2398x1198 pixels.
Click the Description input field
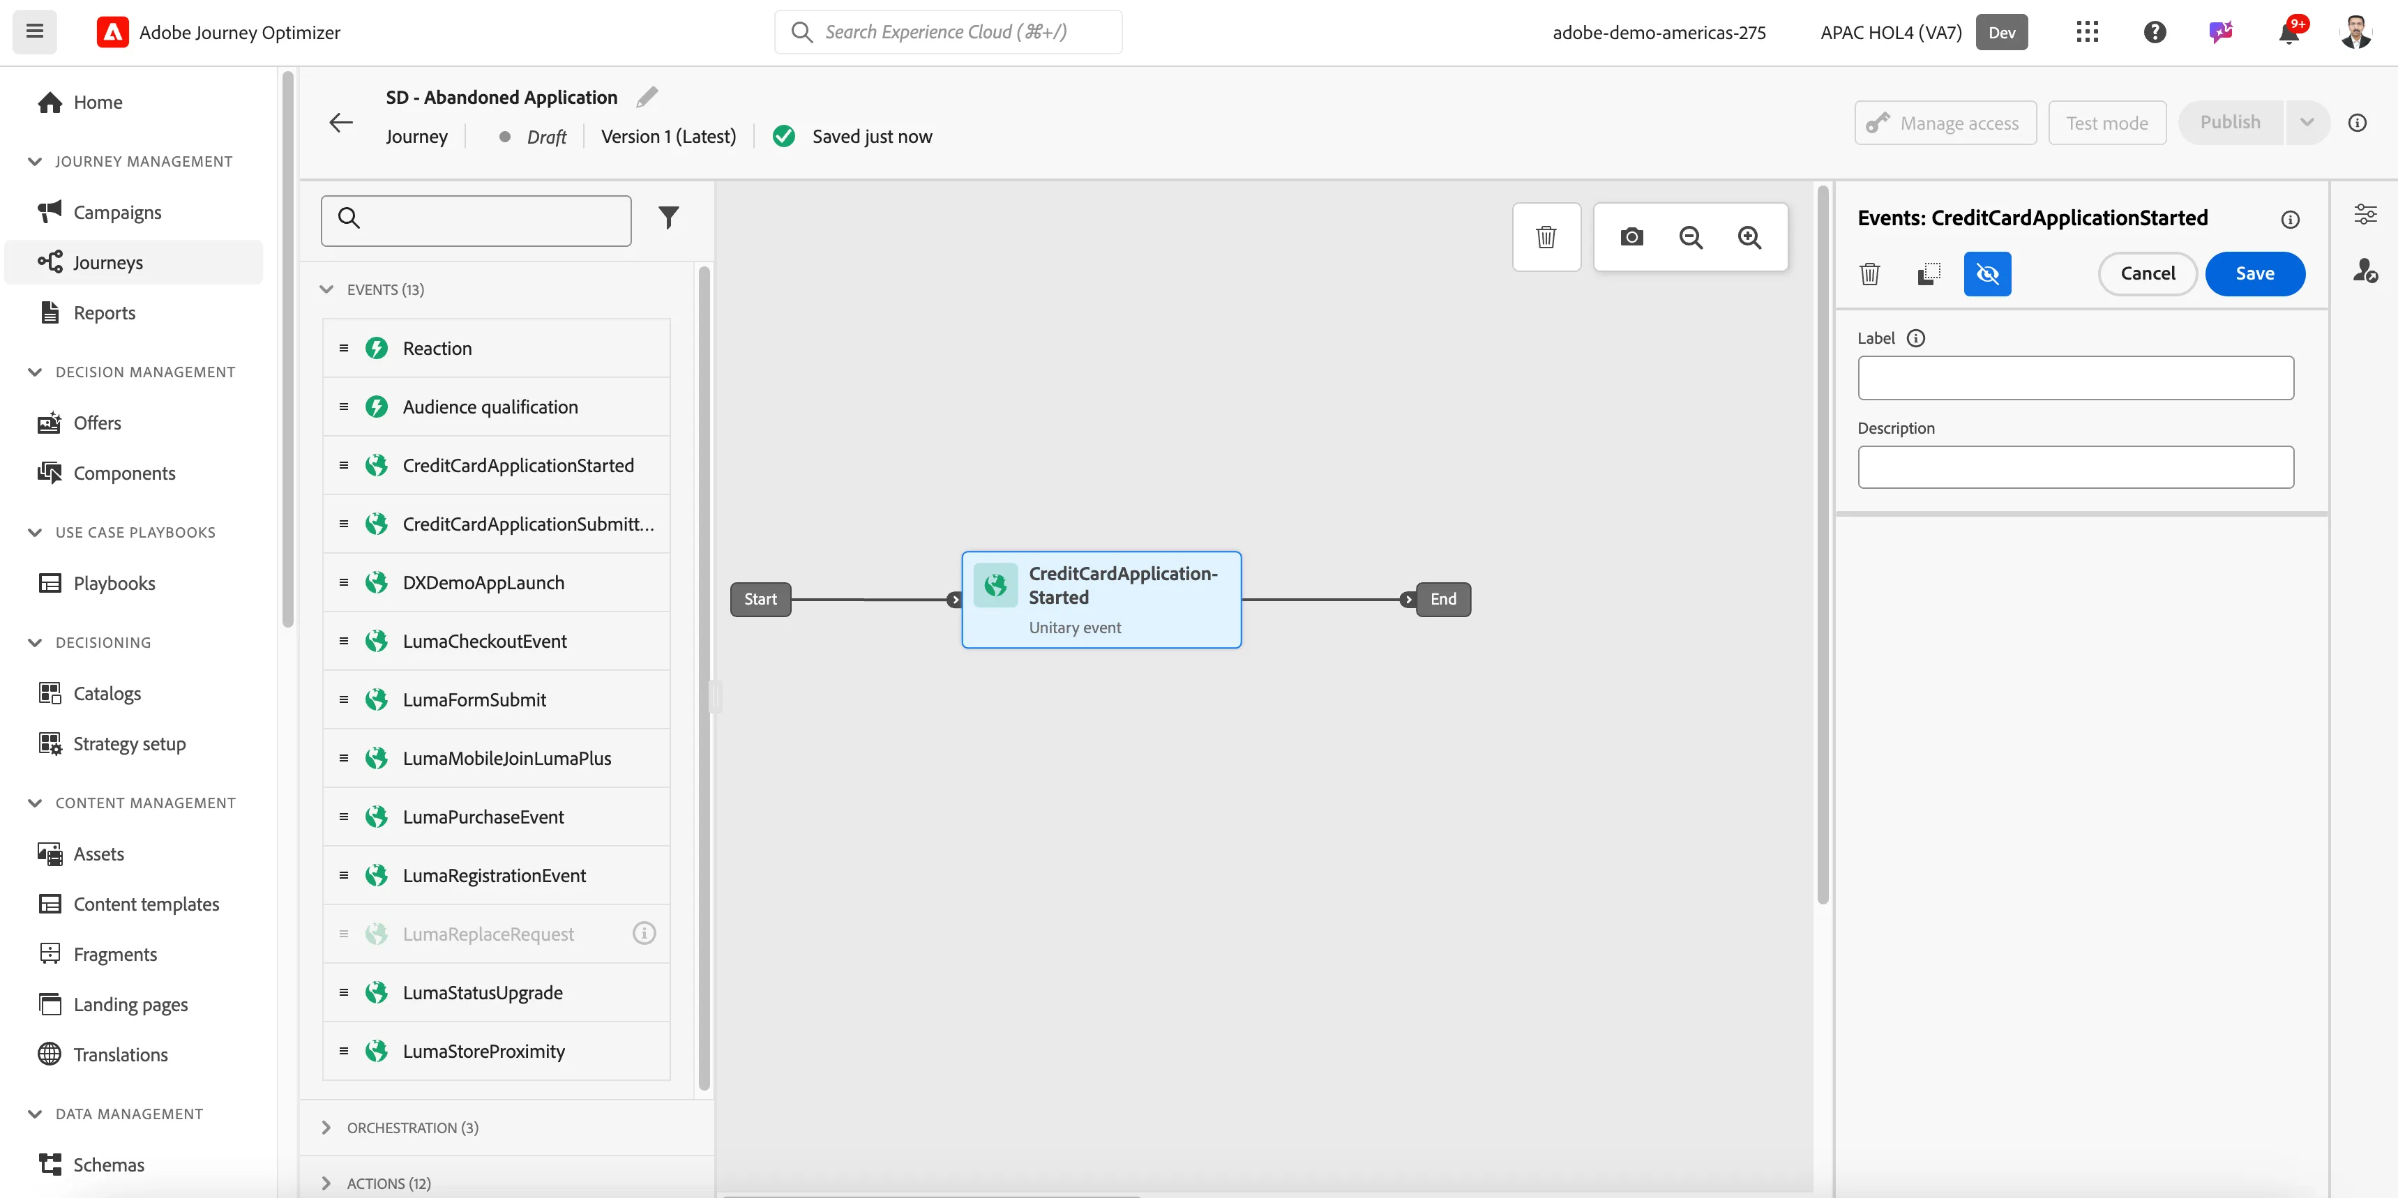pyautogui.click(x=2075, y=467)
